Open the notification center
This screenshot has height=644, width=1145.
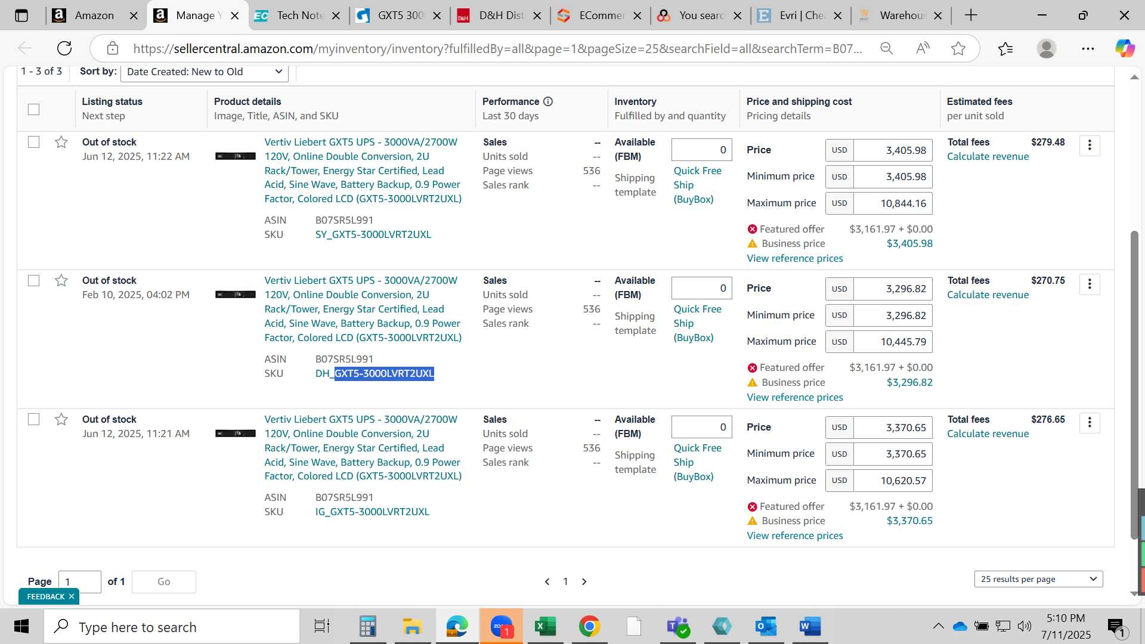click(x=1116, y=627)
